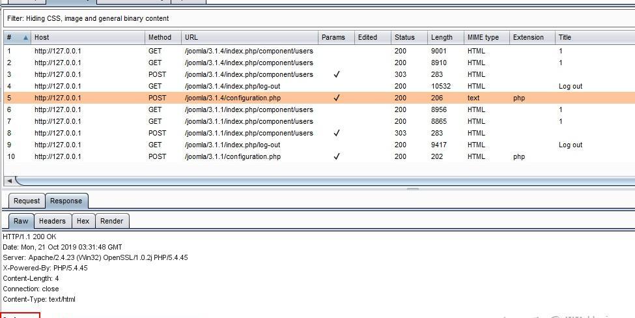The height and width of the screenshot is (318, 635).
Task: Click the Params checkmark in row 3
Action: (336, 74)
